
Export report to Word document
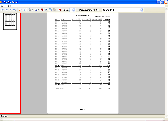50,10
